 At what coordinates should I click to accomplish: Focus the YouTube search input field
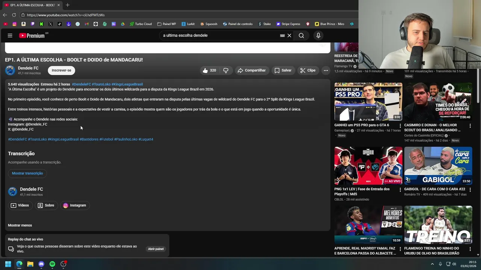tap(220, 36)
